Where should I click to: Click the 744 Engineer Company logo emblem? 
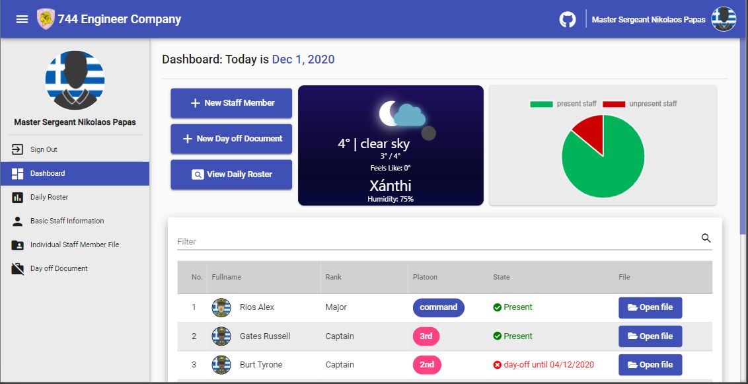pyautogui.click(x=46, y=19)
